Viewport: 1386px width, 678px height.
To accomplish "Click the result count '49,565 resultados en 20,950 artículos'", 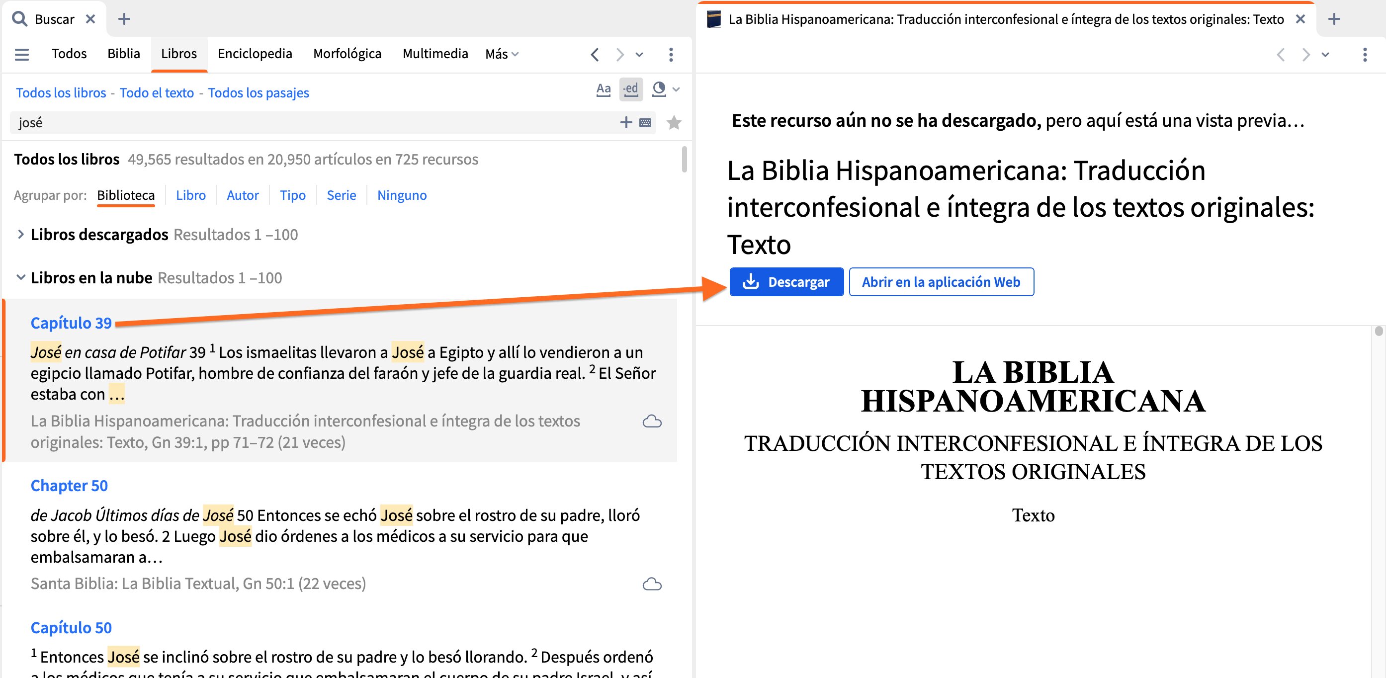I will (303, 159).
